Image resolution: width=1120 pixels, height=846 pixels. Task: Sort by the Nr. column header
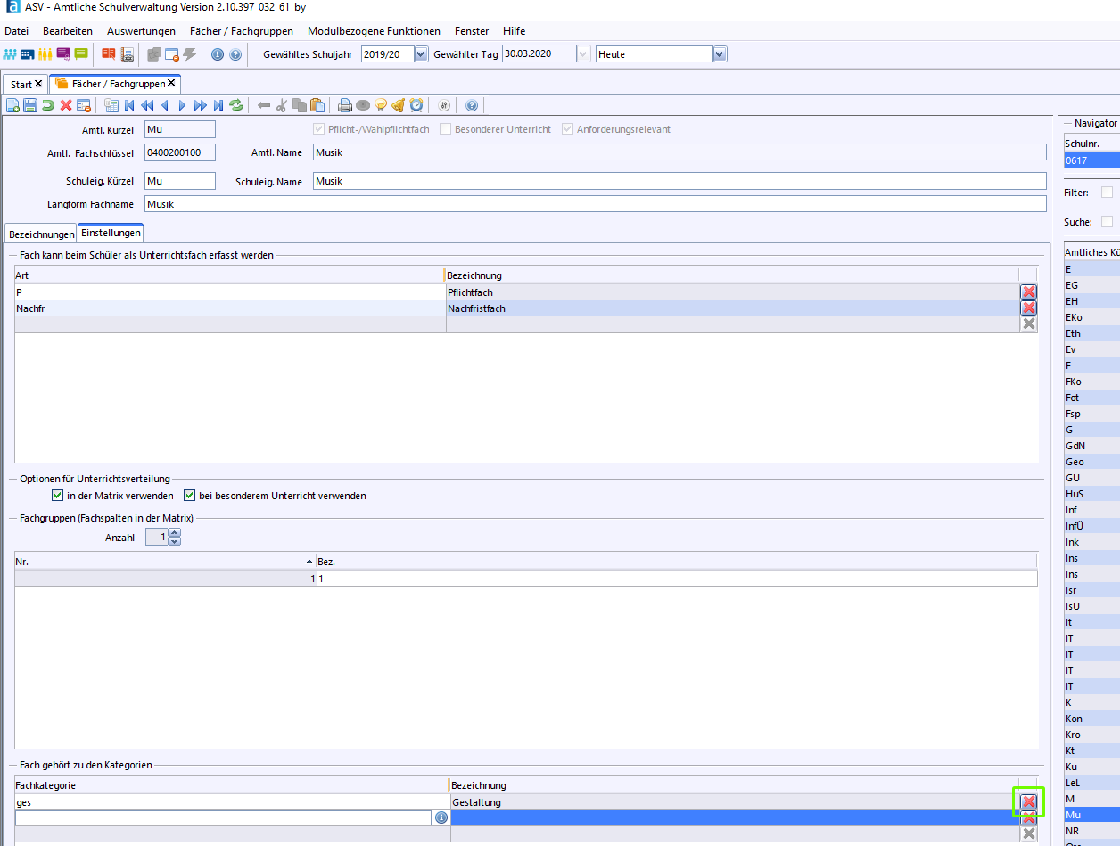click(x=166, y=562)
